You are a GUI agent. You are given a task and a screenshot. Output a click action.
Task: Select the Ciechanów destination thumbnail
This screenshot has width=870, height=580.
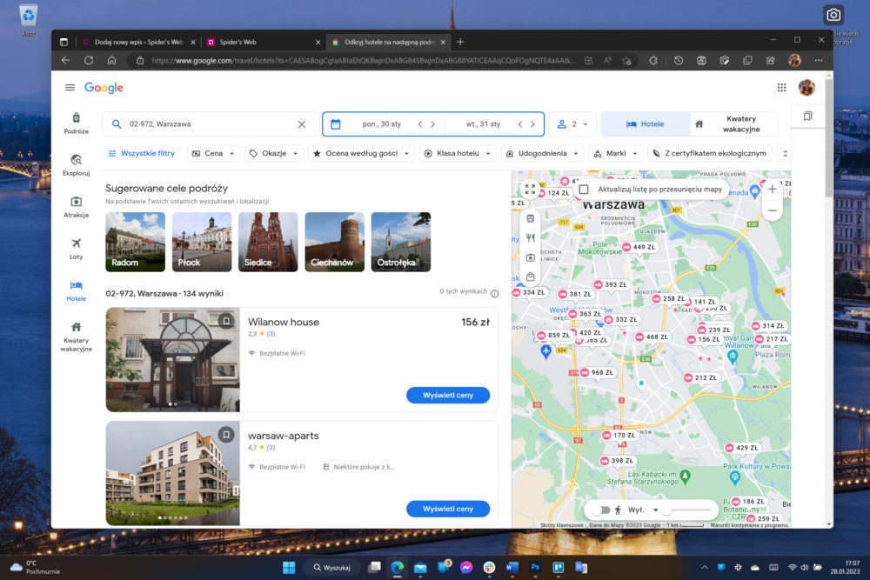pos(335,242)
